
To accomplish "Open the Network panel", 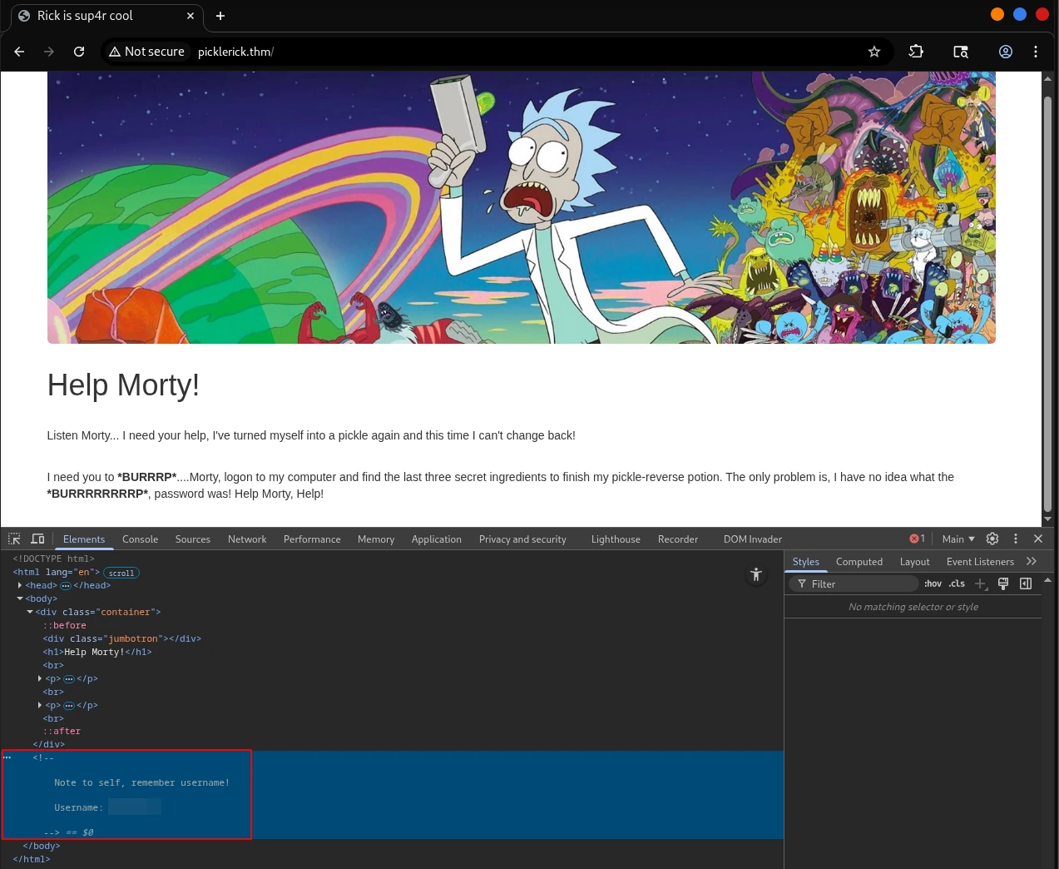I will tap(247, 539).
